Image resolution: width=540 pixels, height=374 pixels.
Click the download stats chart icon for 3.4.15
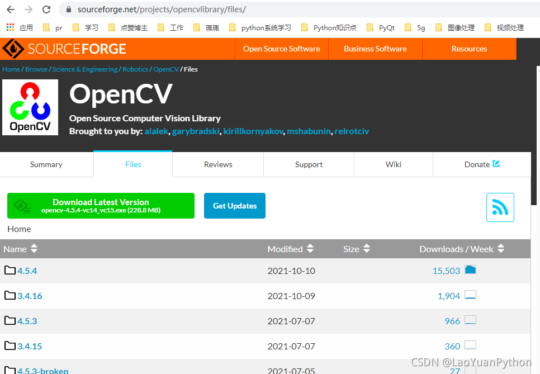point(471,345)
